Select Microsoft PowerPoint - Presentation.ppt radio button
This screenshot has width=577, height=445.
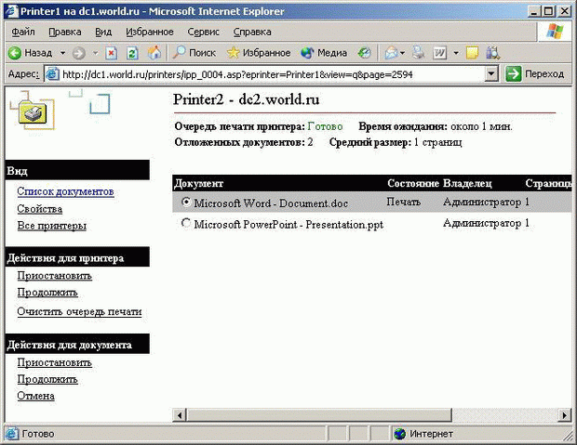click(186, 223)
